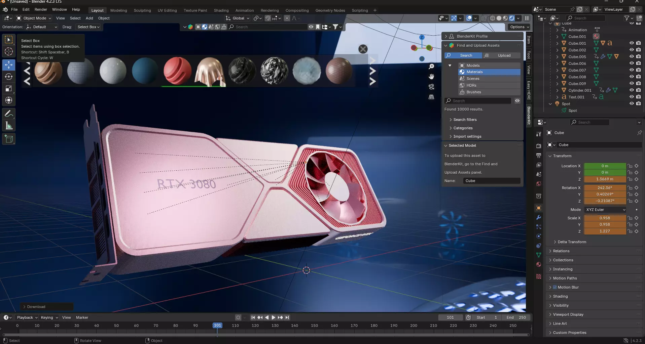Close the BlenderKit asset bar

(363, 49)
